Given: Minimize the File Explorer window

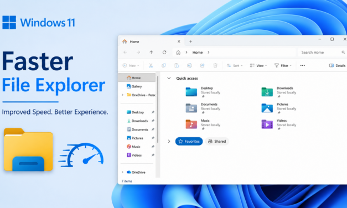Looking at the screenshot, I should point(320,39).
